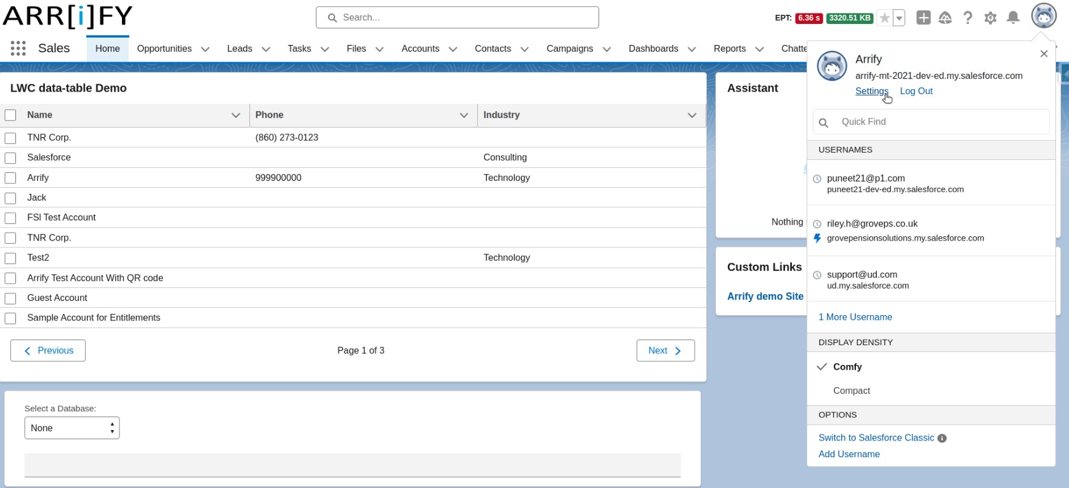
Task: Click the info icon next to Switch to Classic
Action: 942,438
